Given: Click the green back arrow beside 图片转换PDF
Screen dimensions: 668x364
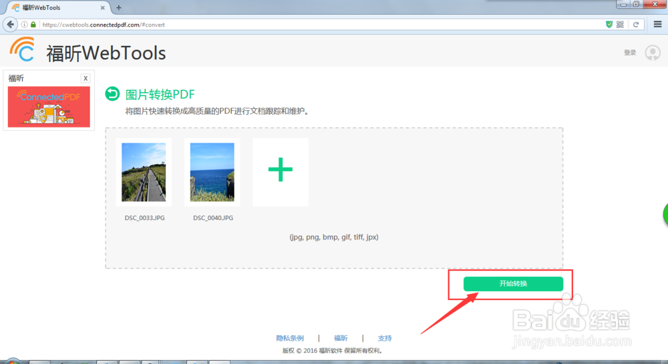Looking at the screenshot, I should (112, 93).
